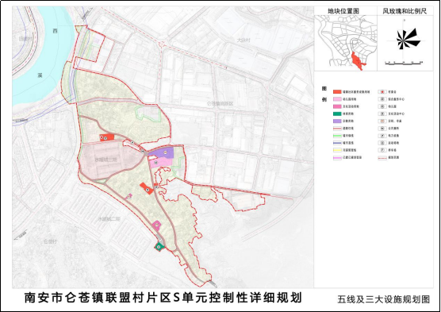
Task: Click the icon on the light pink parcel
Action: pos(155,162)
